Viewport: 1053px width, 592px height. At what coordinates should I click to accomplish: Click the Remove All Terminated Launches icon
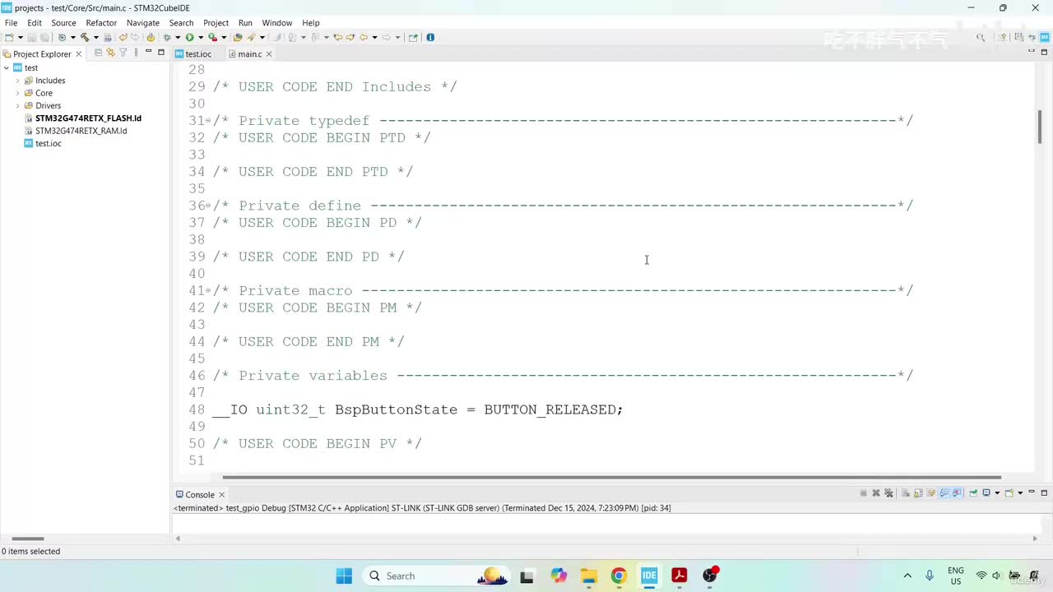(889, 493)
